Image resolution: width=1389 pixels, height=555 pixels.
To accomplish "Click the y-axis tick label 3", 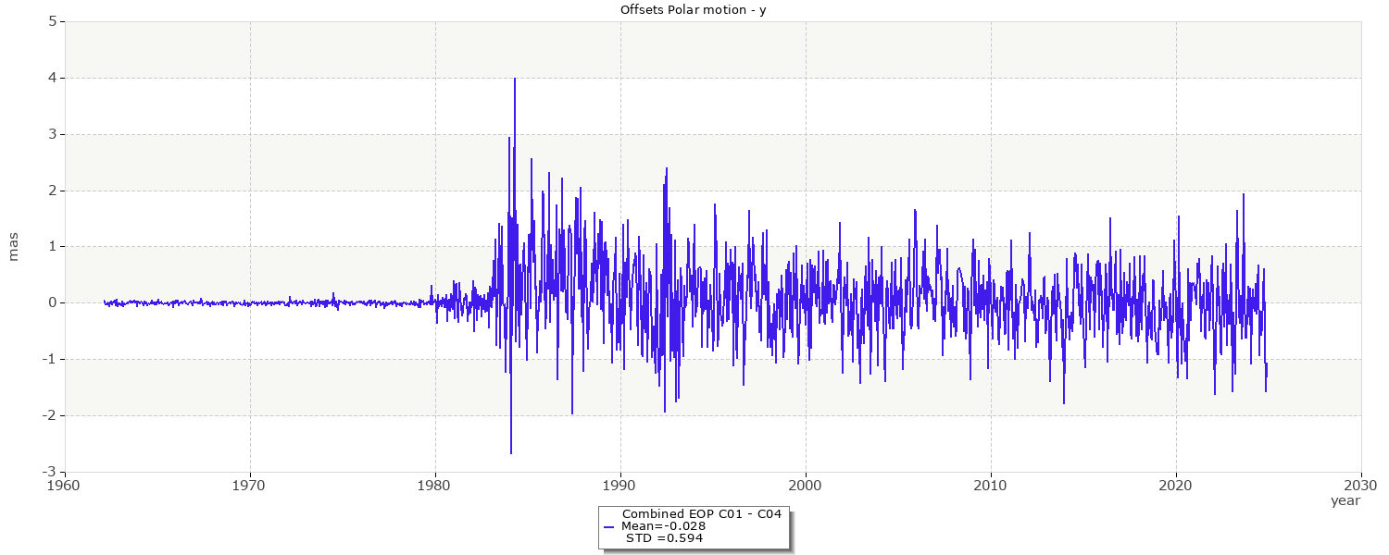I will click(52, 134).
